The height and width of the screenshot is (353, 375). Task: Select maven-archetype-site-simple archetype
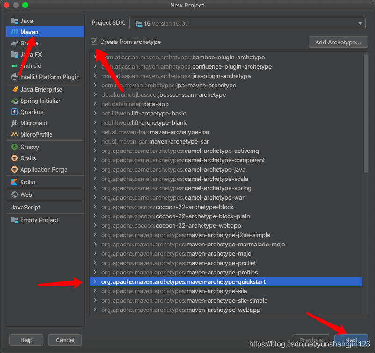tap(226, 300)
